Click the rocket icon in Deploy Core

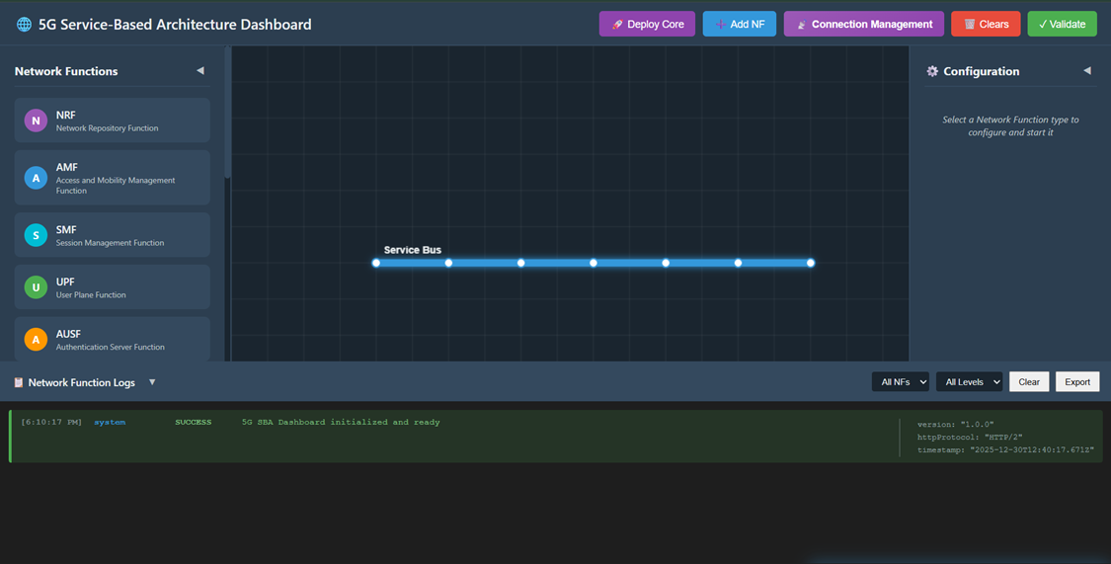click(x=617, y=24)
